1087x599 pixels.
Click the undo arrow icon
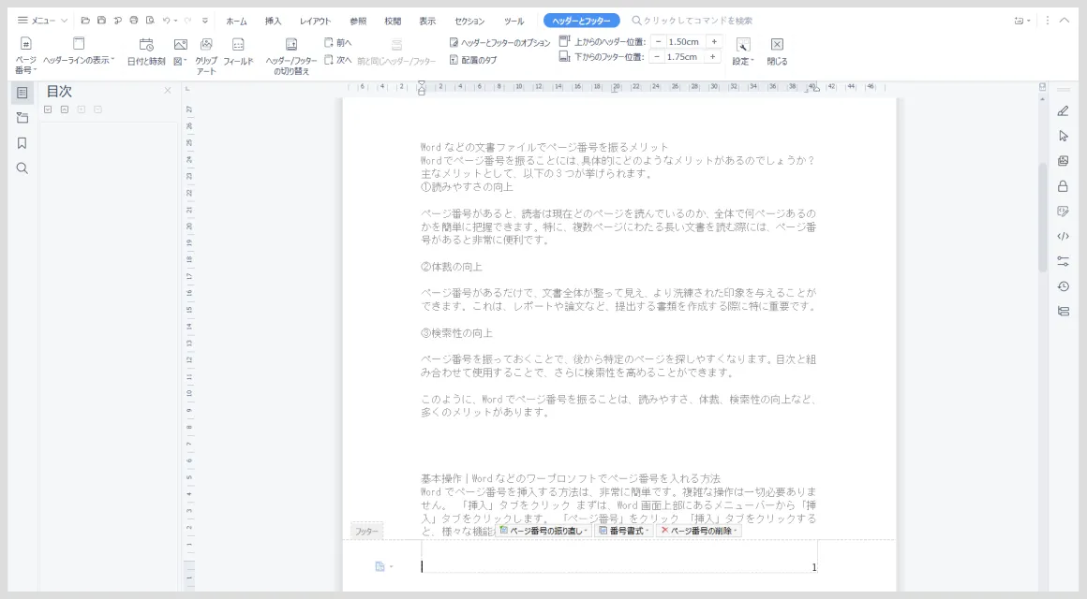[167, 21]
